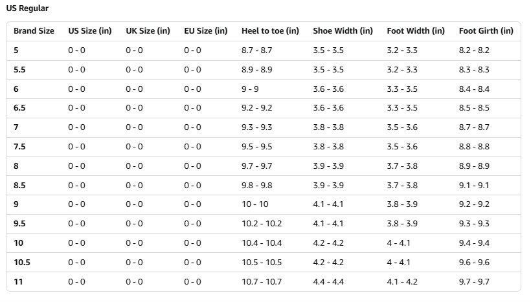Screen dimensions: 531x302
Task: Click the Foot Girth (in) header
Action: tap(486, 31)
